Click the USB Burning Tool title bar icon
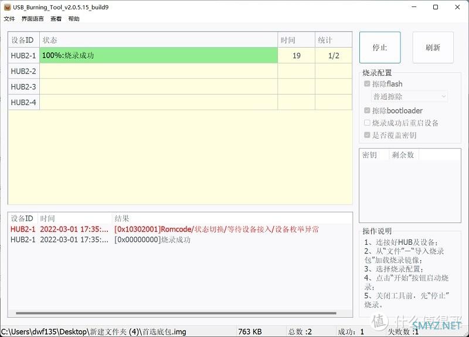Screen dimensions: 469x337 (7, 7)
